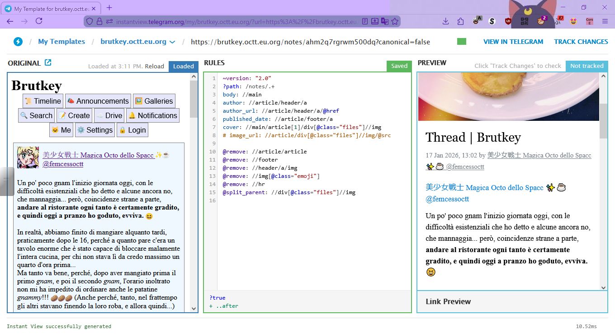The height and width of the screenshot is (334, 615).
Task: Click the Reload link for the original
Action: [155, 66]
